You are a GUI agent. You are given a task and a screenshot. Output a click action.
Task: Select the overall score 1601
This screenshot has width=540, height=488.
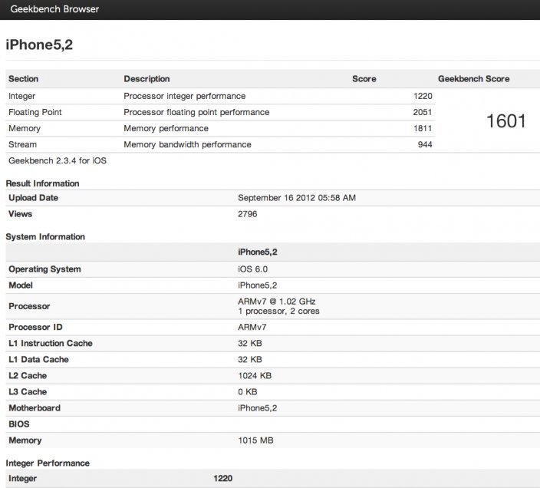pos(505,120)
